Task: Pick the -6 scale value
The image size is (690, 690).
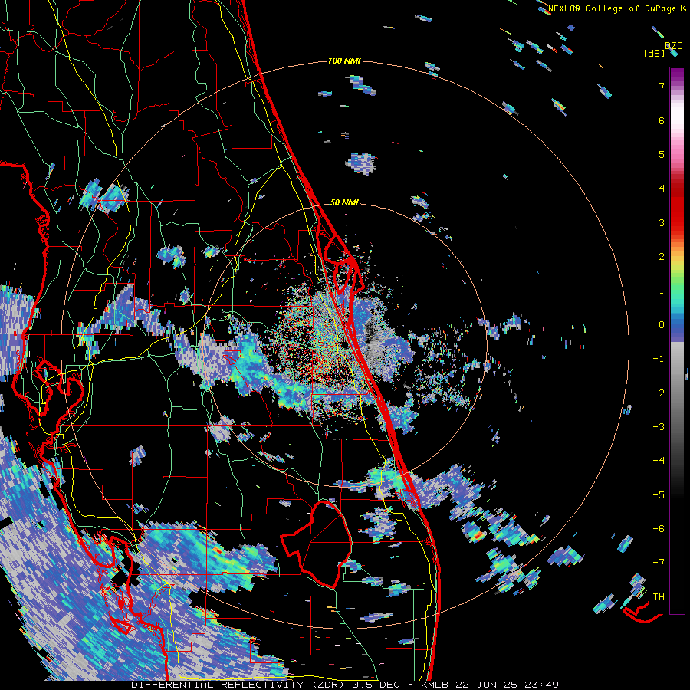Action: tap(659, 529)
